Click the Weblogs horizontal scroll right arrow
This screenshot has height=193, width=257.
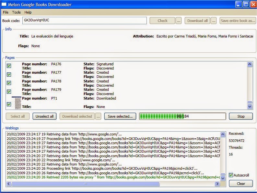[x=217, y=184]
